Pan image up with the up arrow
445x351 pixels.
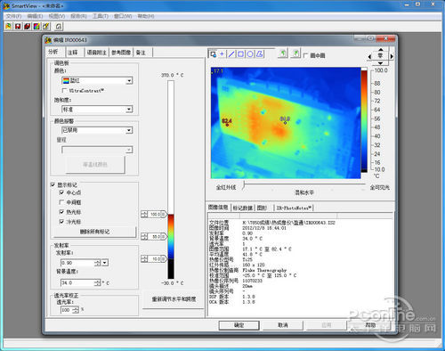click(381, 49)
